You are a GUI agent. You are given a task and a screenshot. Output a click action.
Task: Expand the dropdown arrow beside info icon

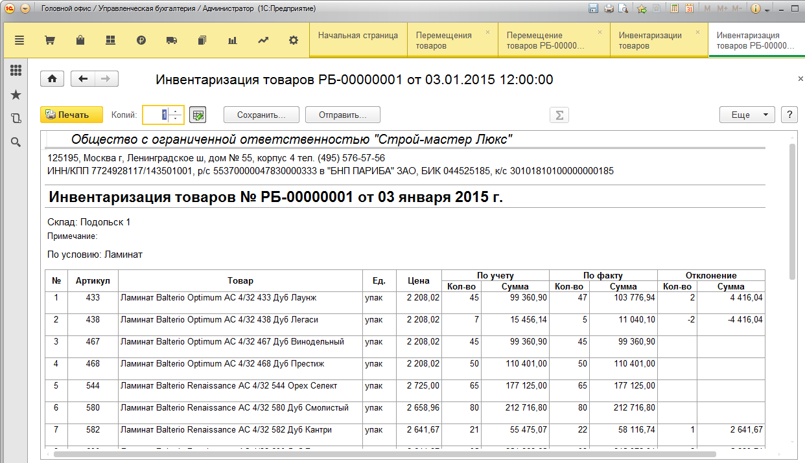pos(767,10)
